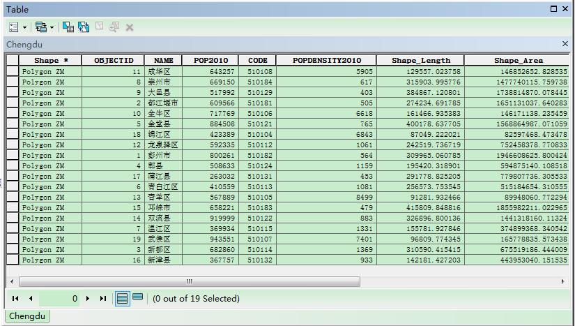Select the row selector for OBJECTID 10
575x326 pixels.
coord(13,114)
